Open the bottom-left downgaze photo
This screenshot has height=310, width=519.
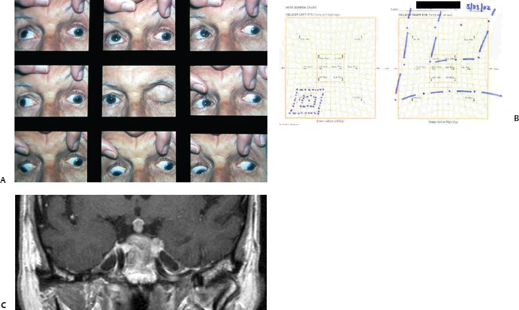51,155
